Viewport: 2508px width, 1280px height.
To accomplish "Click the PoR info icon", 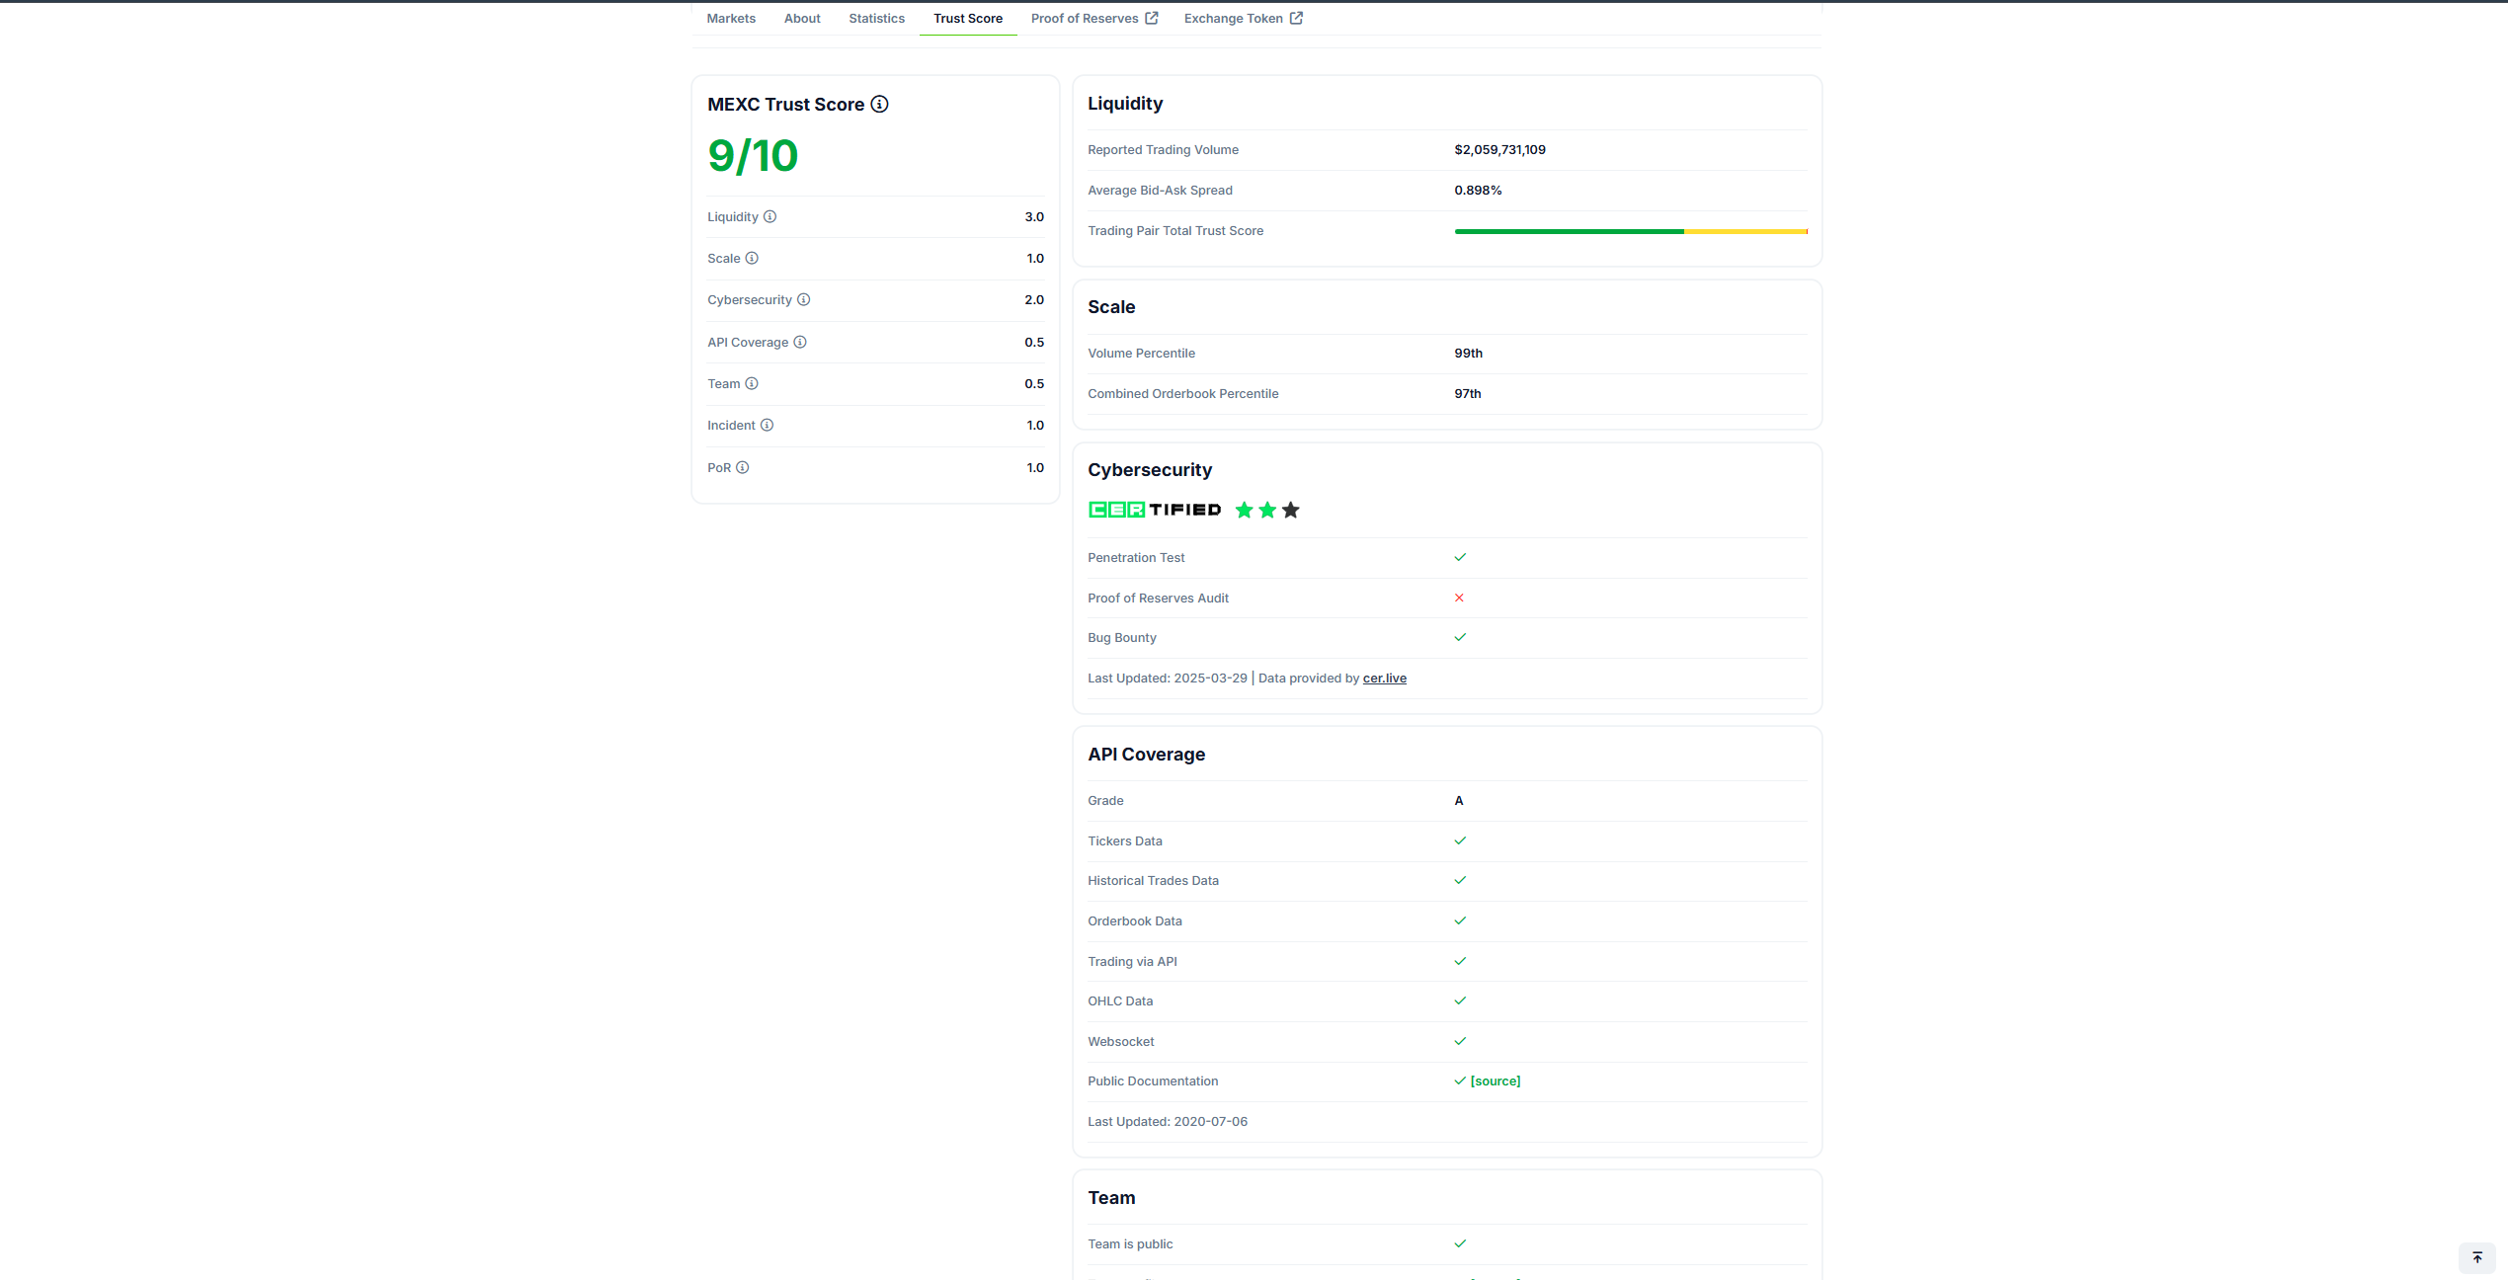I will [743, 467].
